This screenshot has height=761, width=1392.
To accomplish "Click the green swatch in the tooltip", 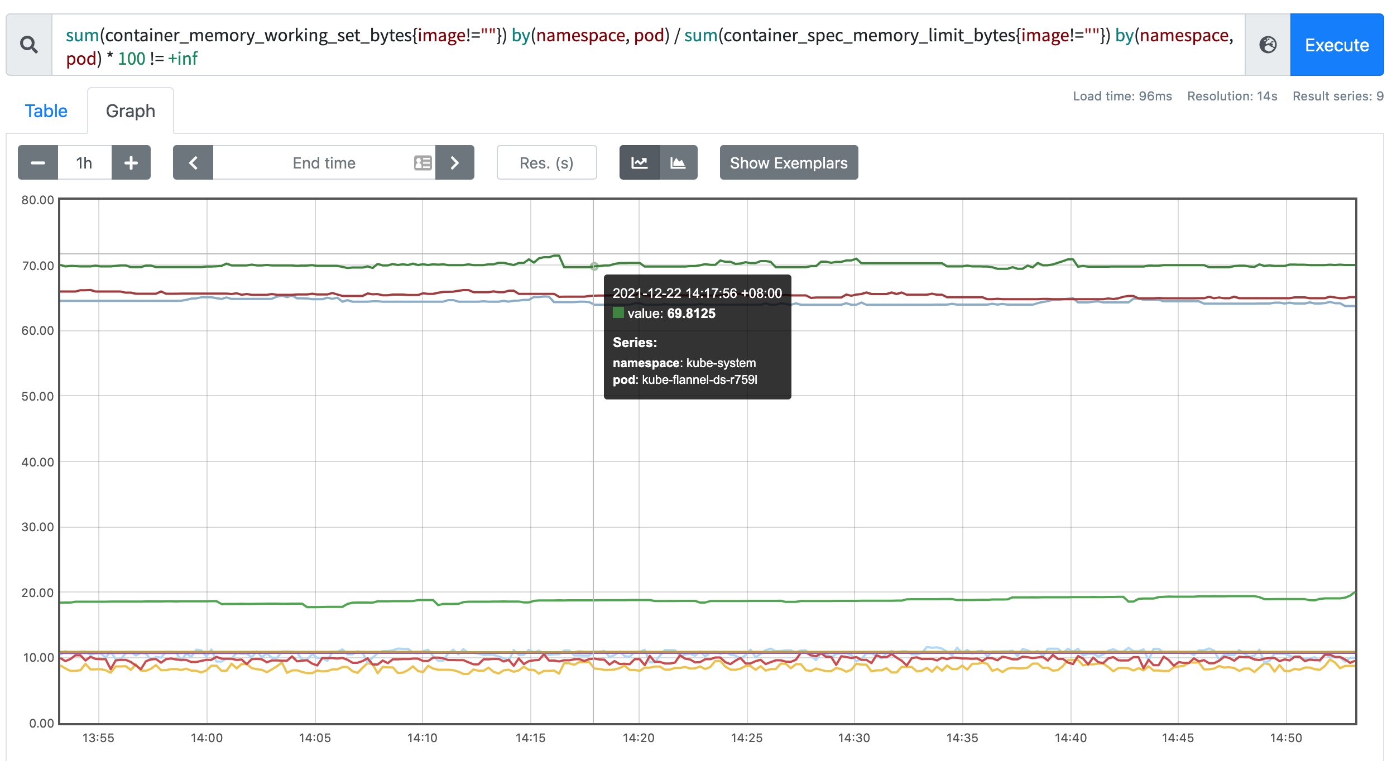I will pos(618,313).
